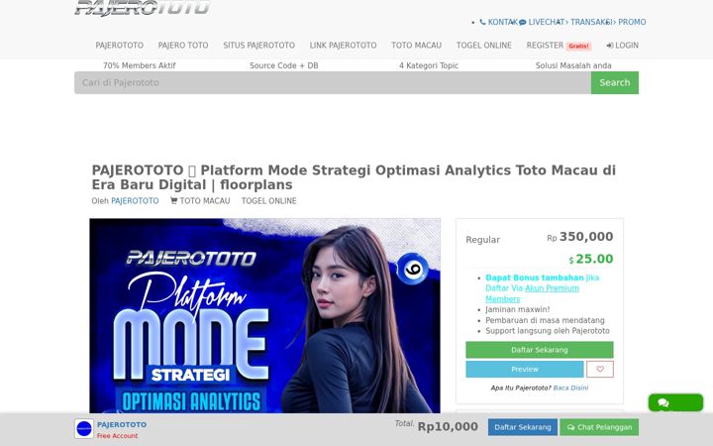Click the 70% Members Aktif text
This screenshot has width=713, height=446.
(140, 65)
